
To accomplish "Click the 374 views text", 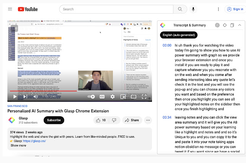I will click(17, 132).
